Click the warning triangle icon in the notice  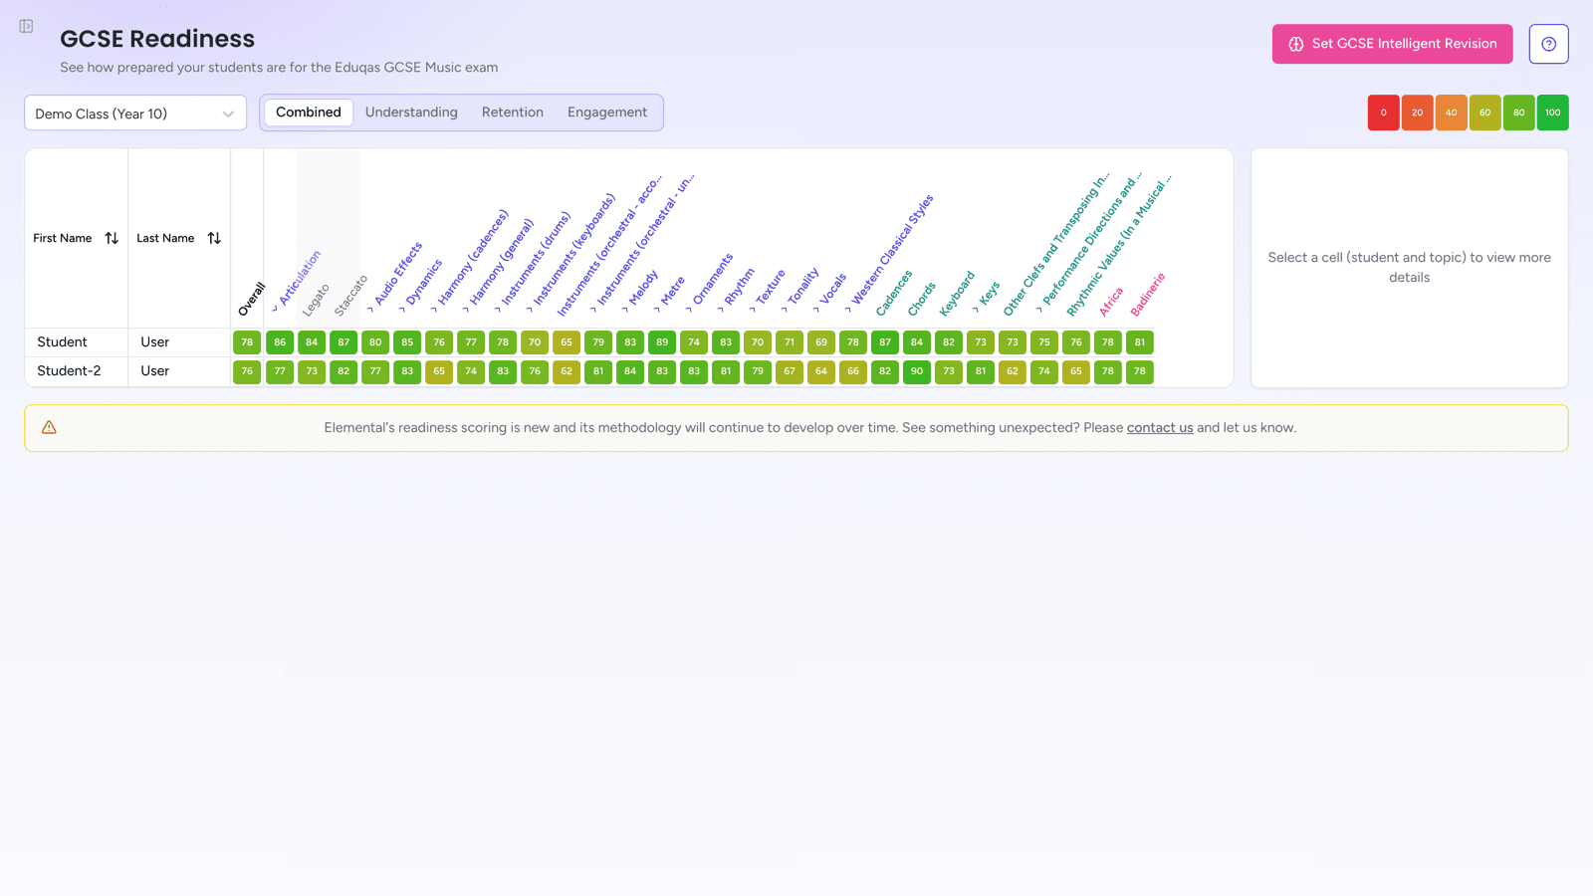coord(49,428)
